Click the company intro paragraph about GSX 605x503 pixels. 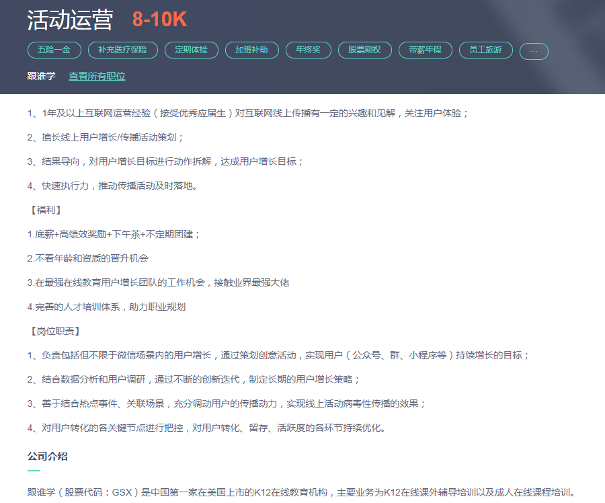click(302, 492)
